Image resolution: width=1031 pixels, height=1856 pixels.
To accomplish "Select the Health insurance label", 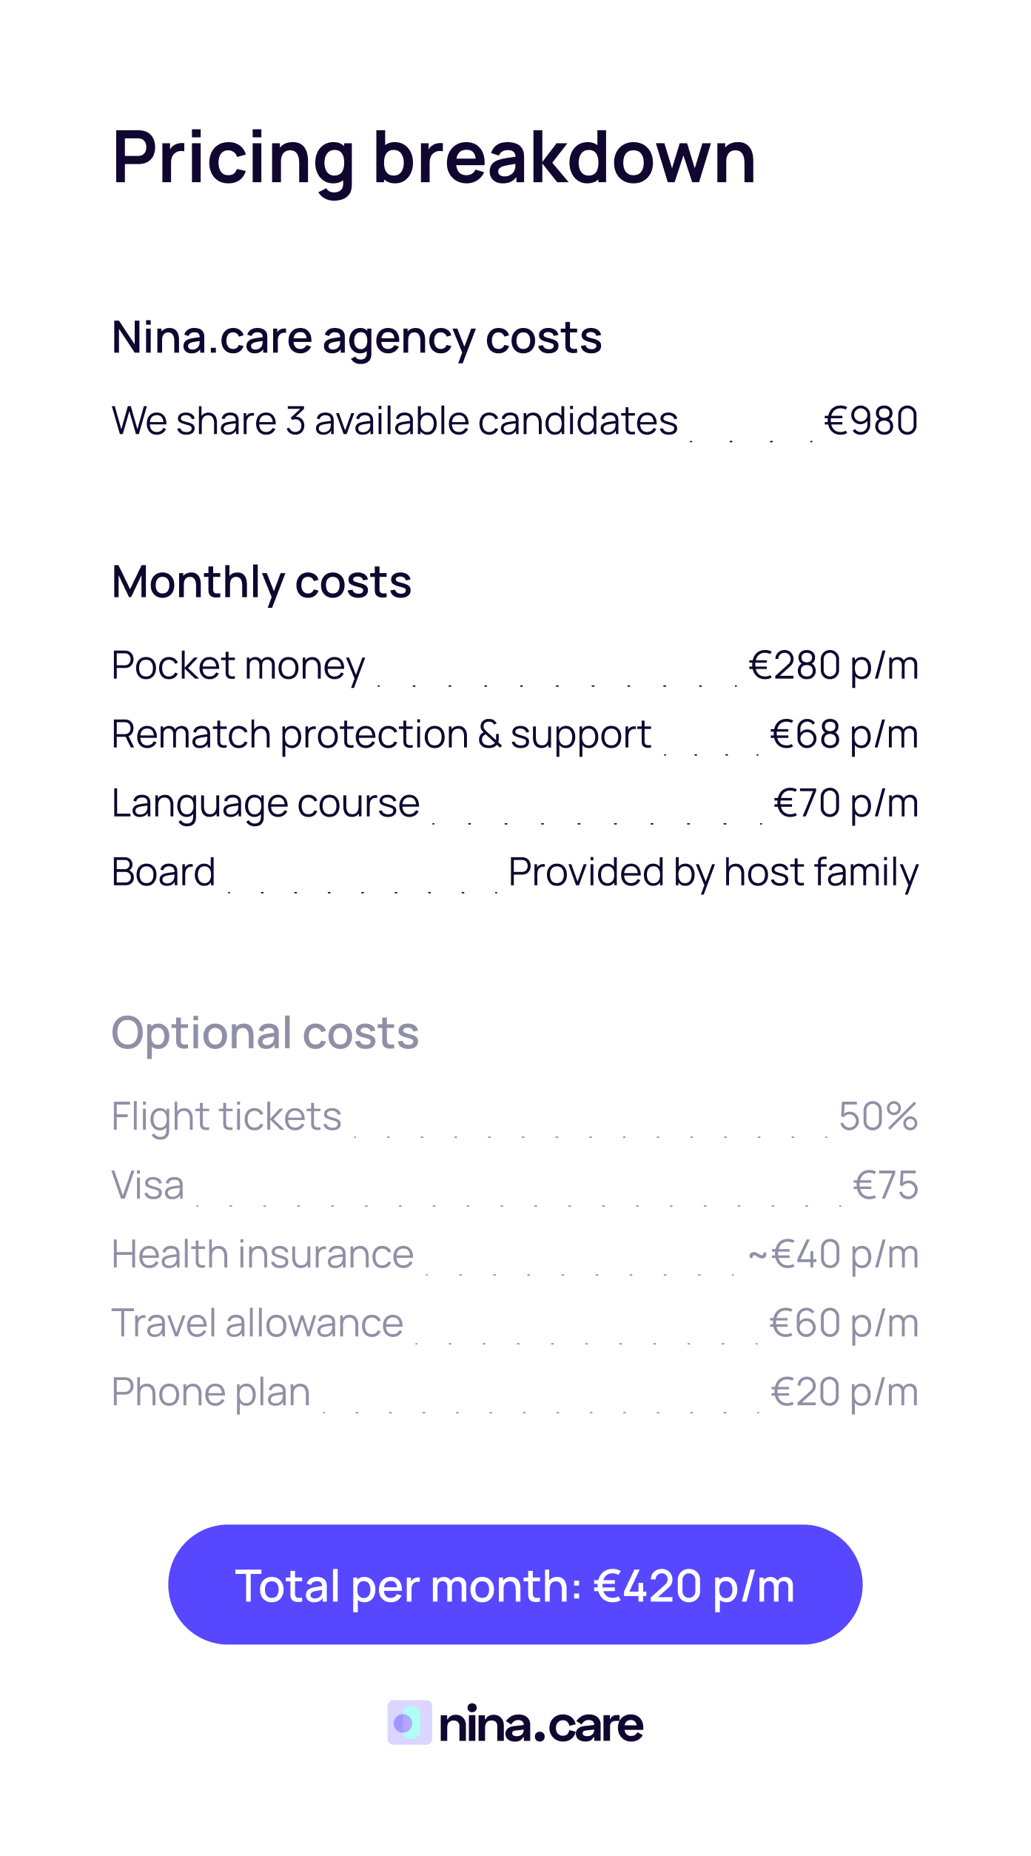I will coord(263,1254).
